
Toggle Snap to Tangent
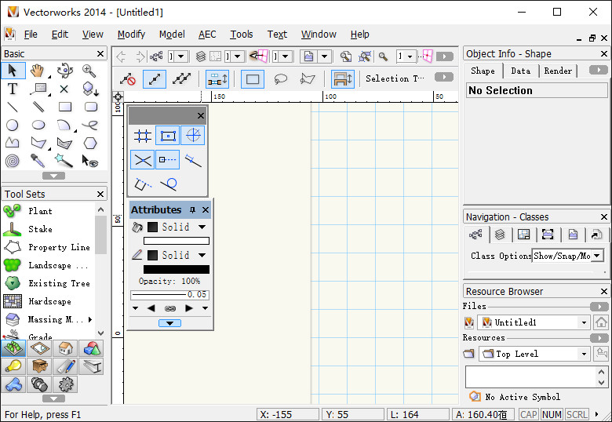pyautogui.click(x=169, y=184)
